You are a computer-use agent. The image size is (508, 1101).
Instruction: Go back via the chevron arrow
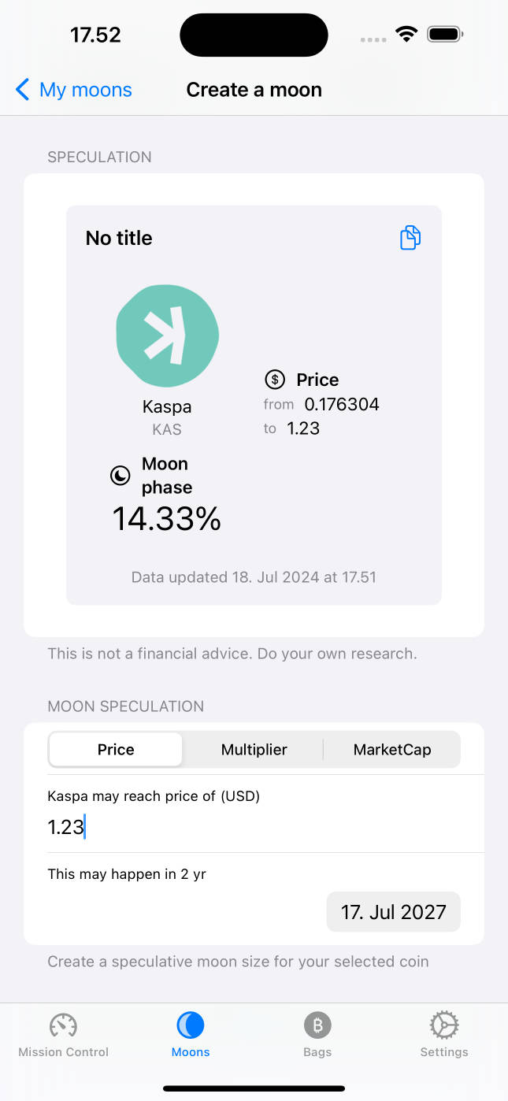coord(23,90)
